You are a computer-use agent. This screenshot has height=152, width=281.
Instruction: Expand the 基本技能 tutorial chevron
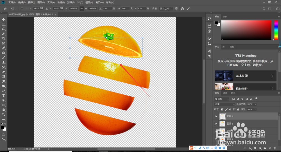coord(272,76)
